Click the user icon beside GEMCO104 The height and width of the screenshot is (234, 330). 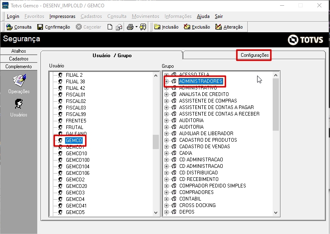coord(61,167)
